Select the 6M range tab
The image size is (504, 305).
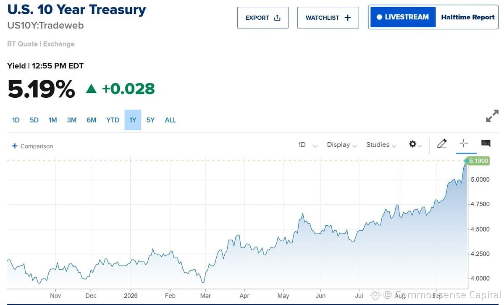[92, 120]
